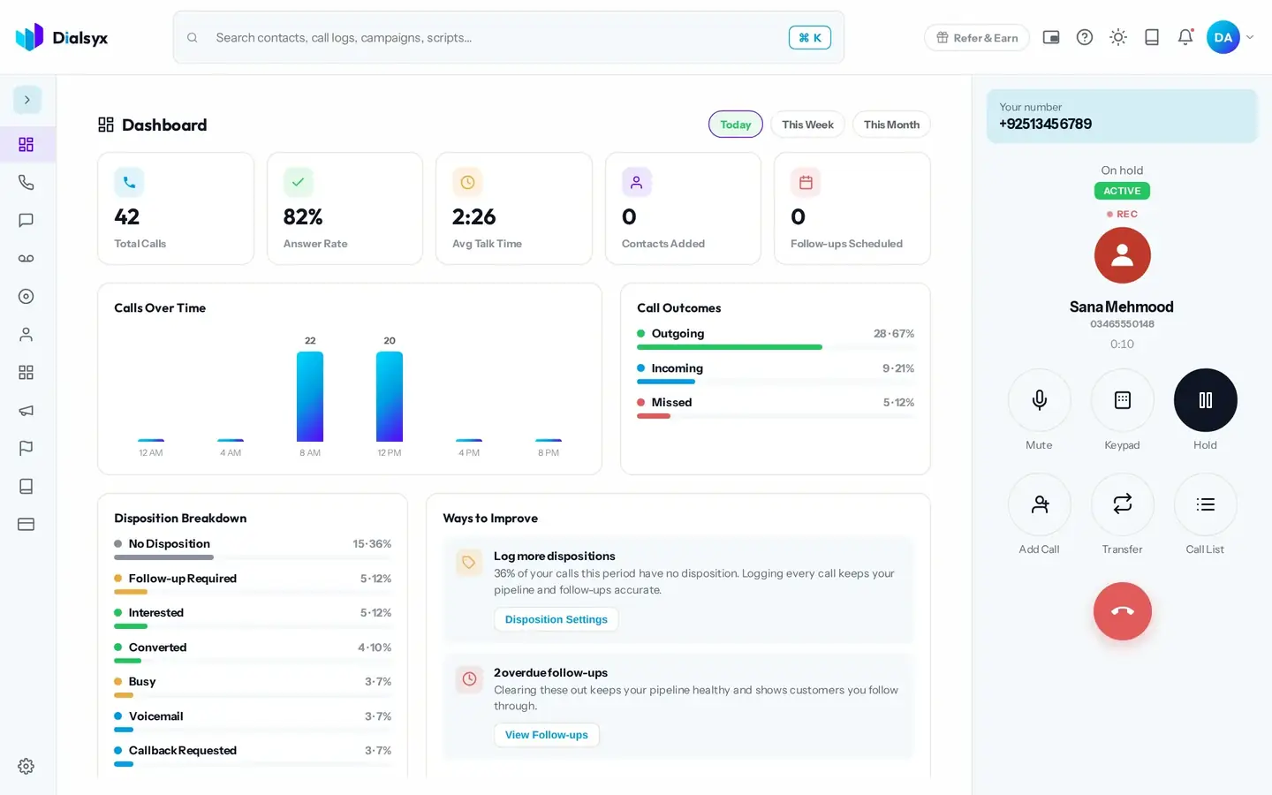Mute the microphone on the call

pos(1040,400)
